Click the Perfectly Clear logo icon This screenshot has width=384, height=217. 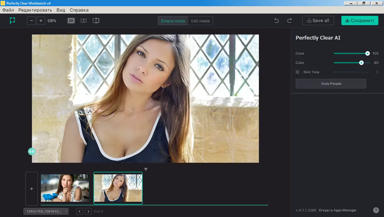pyautogui.click(x=12, y=21)
